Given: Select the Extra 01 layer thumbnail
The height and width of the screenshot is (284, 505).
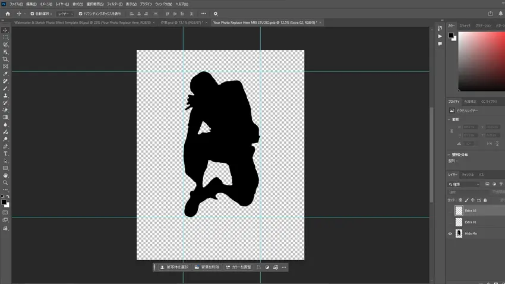Looking at the screenshot, I should point(459,222).
